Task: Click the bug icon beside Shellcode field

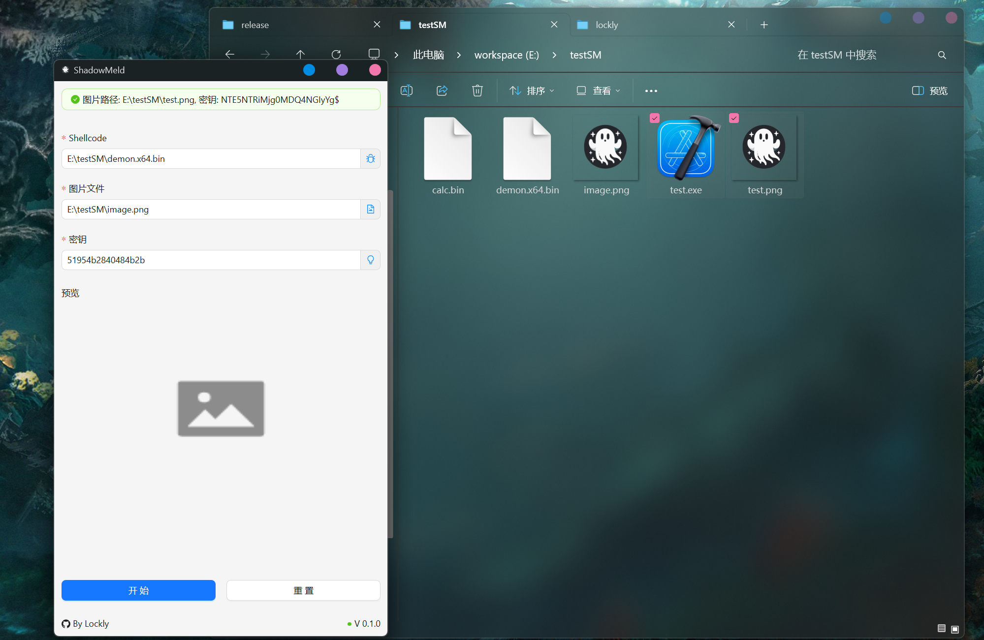Action: pyautogui.click(x=370, y=158)
